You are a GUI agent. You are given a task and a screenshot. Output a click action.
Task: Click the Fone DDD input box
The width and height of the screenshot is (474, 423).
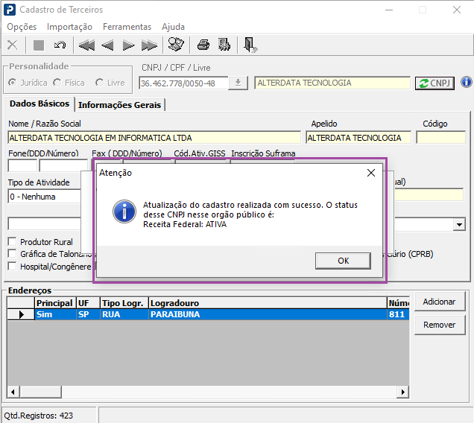(22, 165)
